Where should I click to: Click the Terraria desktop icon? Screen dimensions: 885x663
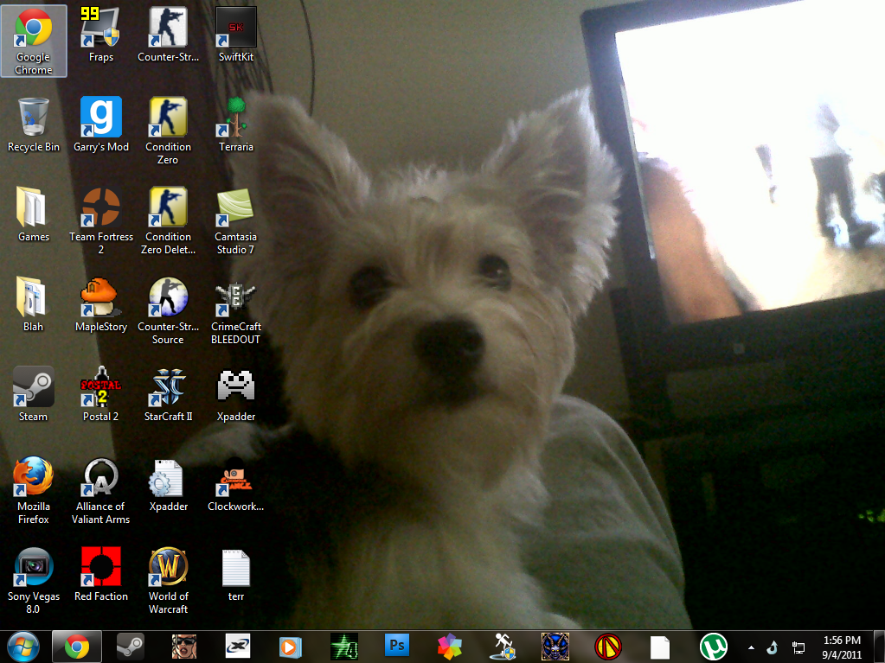point(235,118)
